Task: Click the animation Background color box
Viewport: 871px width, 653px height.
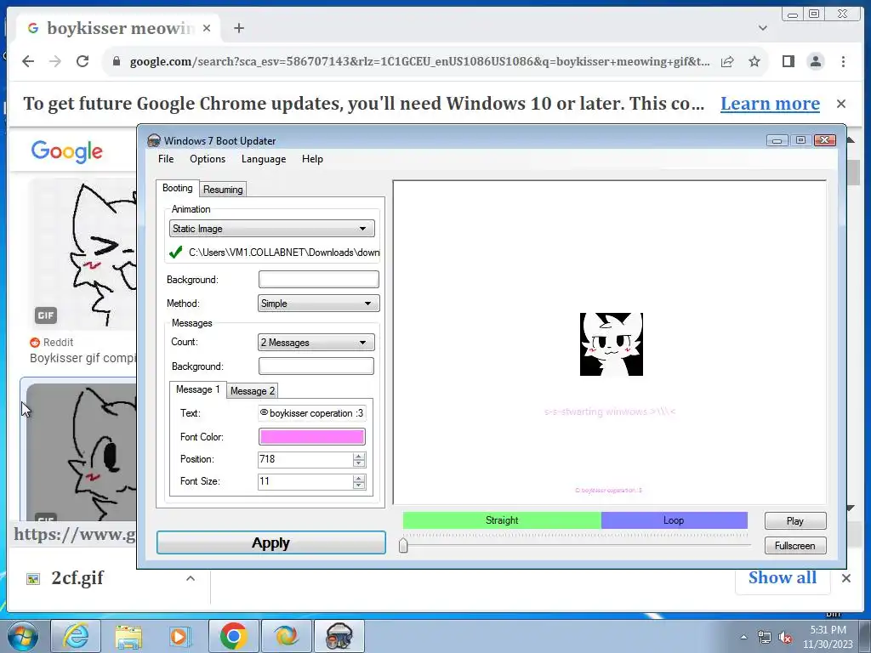Action: (x=318, y=279)
